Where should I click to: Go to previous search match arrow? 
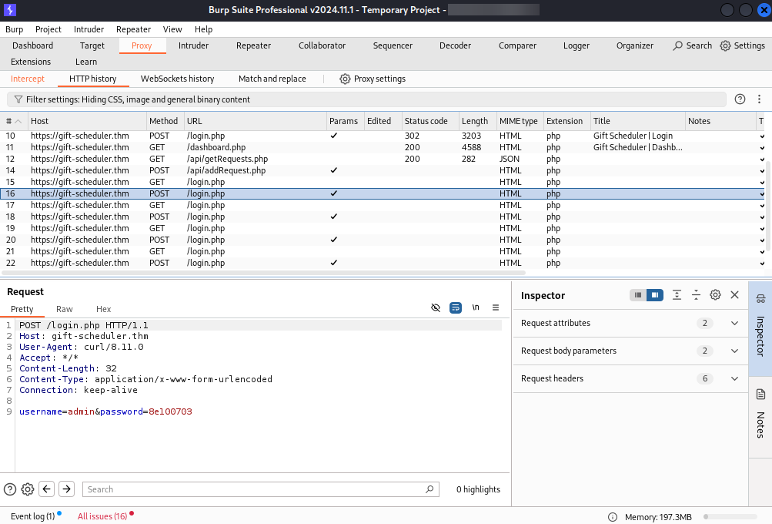47,489
